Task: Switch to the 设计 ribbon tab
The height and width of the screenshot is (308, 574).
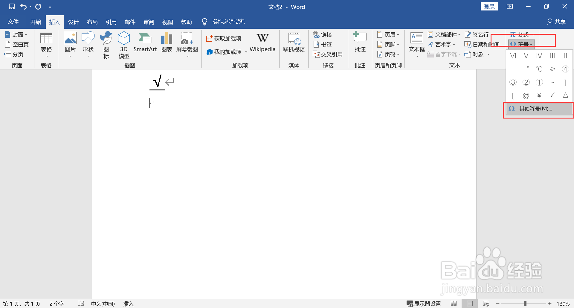Action: (x=73, y=22)
